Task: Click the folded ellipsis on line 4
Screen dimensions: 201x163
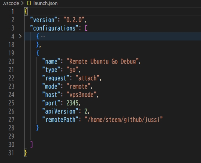Action: coord(43,37)
